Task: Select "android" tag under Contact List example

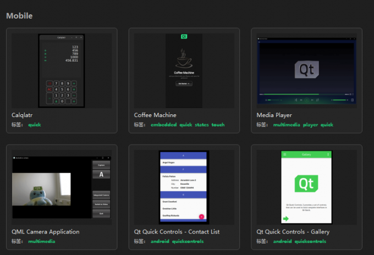Action: coord(159,241)
